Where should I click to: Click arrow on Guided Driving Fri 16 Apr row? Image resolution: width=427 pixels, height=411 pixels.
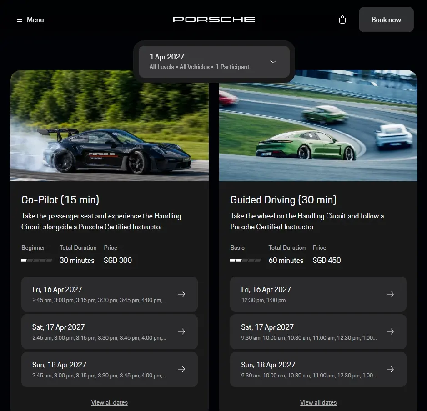390,294
